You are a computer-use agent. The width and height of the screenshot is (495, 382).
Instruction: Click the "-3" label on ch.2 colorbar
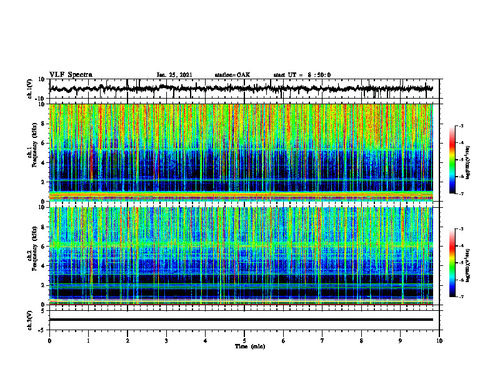click(x=461, y=229)
